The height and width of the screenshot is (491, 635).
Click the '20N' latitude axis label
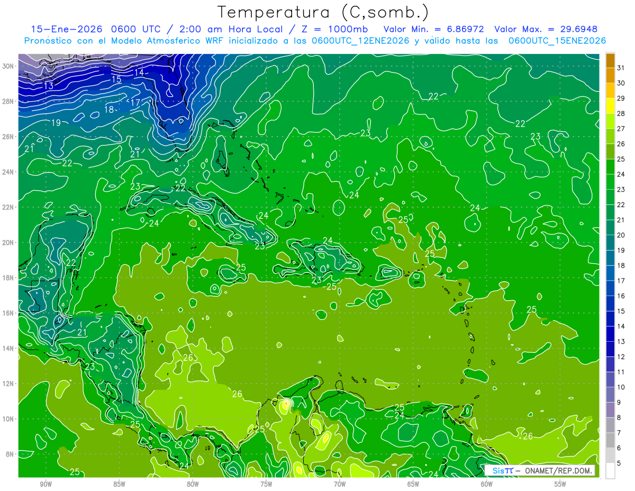click(x=8, y=243)
